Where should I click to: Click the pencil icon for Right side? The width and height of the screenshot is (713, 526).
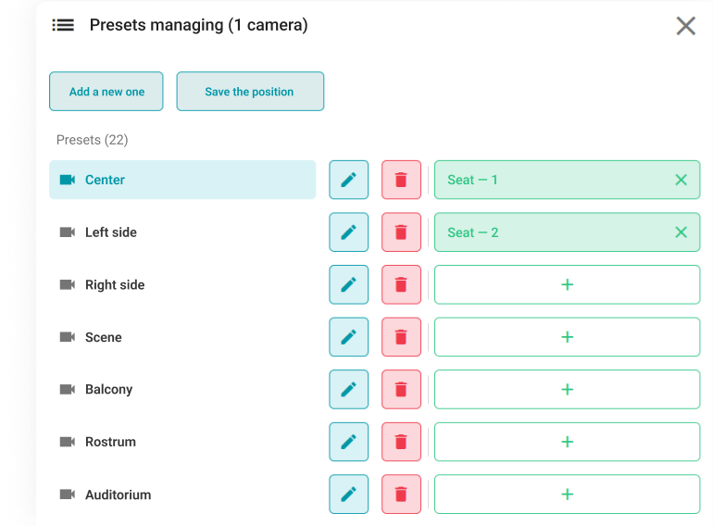pyautogui.click(x=349, y=285)
